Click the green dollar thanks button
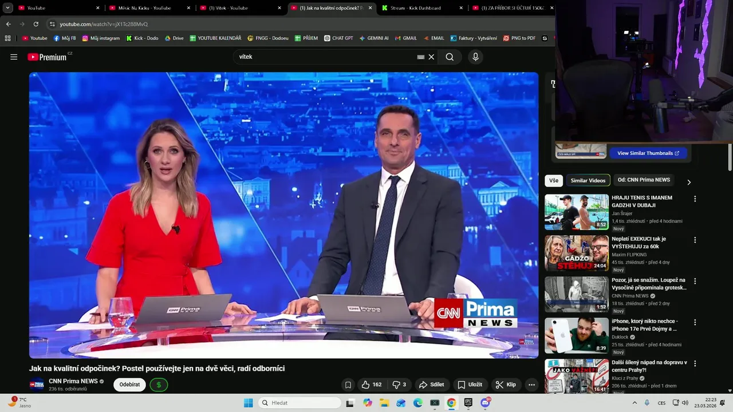This screenshot has width=733, height=412. click(159, 385)
